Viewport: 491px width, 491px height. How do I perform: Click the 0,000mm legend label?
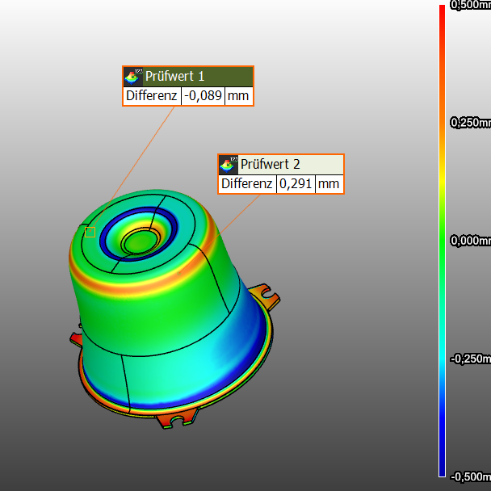pyautogui.click(x=471, y=241)
